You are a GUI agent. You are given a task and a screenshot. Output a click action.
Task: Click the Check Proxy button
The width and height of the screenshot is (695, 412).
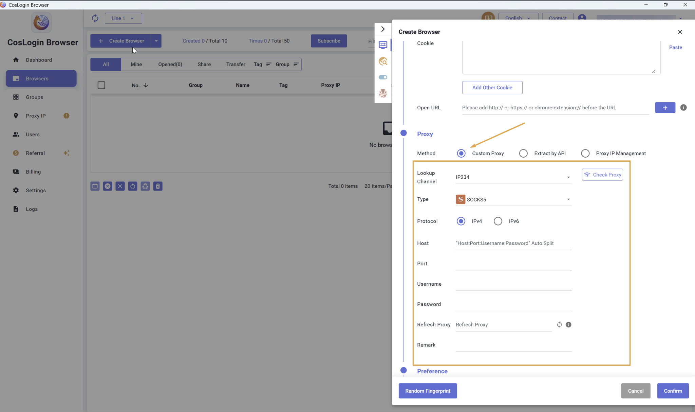coord(602,175)
